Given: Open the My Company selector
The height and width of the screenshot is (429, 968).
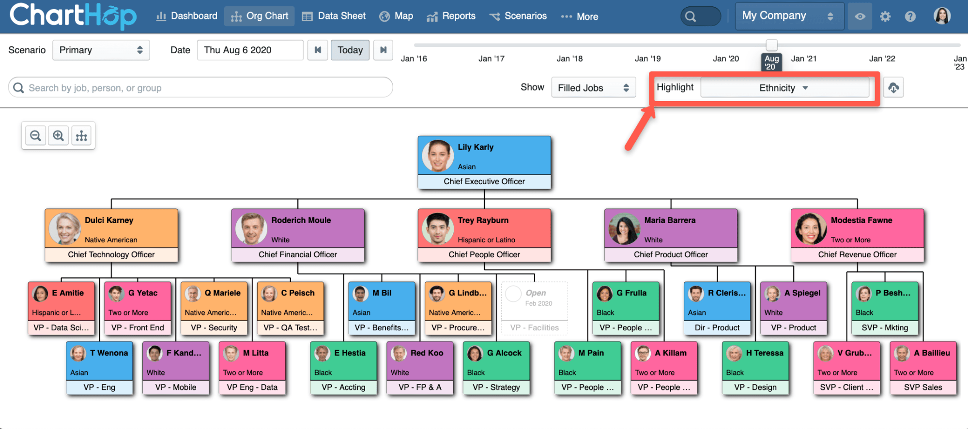Looking at the screenshot, I should point(789,16).
